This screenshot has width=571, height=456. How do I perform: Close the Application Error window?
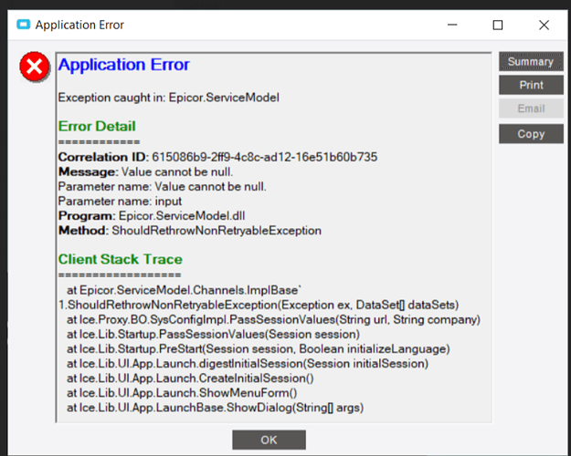[x=545, y=25]
